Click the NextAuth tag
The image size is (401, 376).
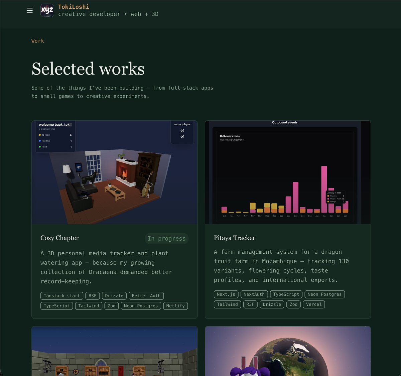[254, 294]
